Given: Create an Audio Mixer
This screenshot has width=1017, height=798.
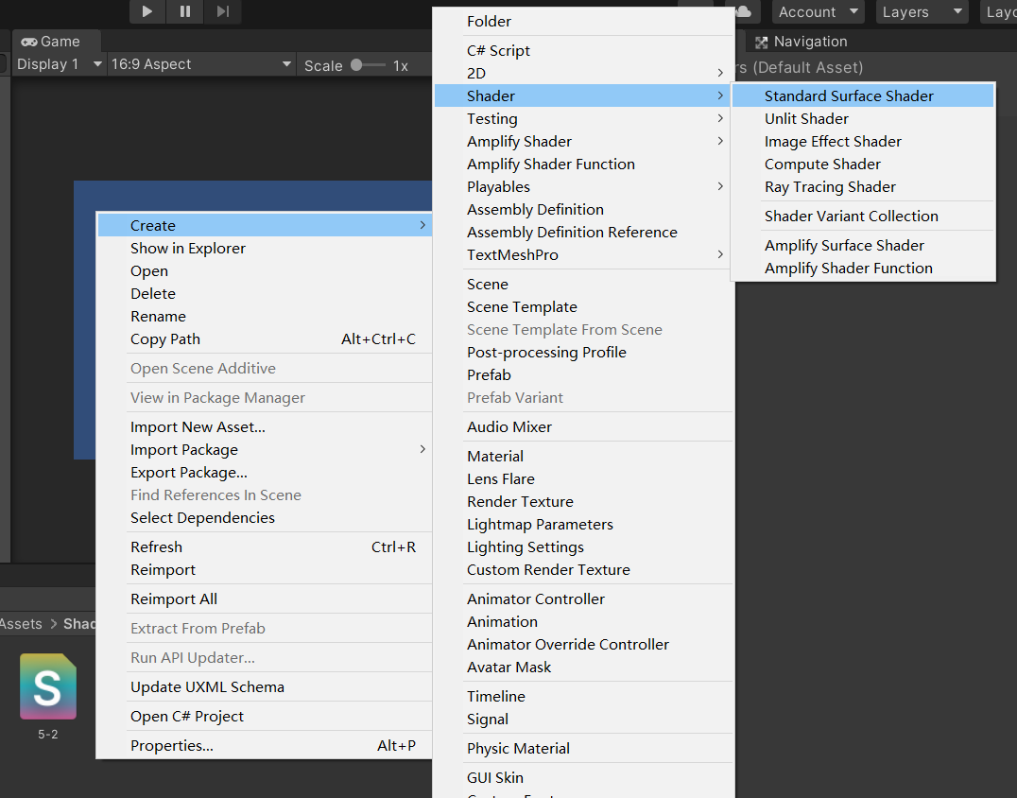Looking at the screenshot, I should [584, 427].
